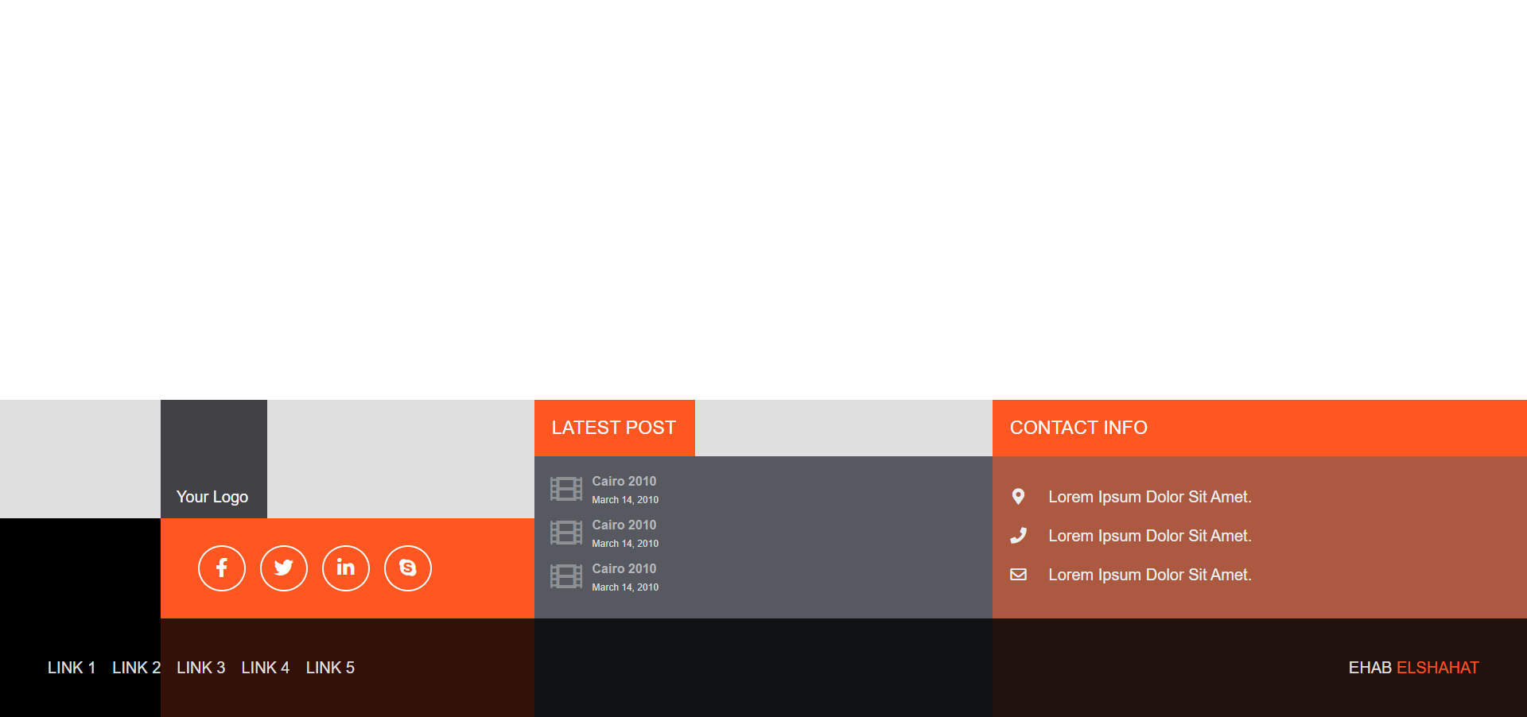Go to LINK 2 in footer
Screen dimensions: 1527x717
click(x=136, y=668)
